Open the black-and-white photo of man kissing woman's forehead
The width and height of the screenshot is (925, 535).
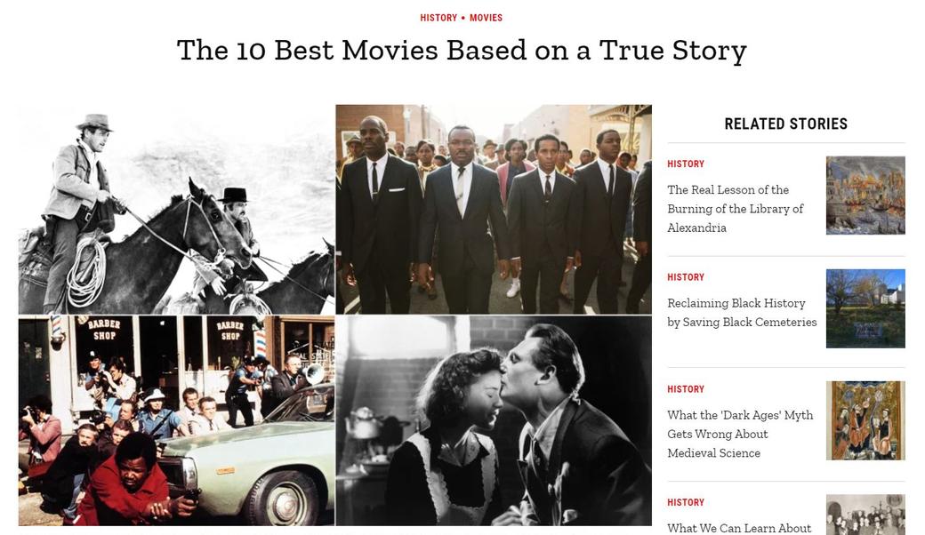(x=494, y=420)
